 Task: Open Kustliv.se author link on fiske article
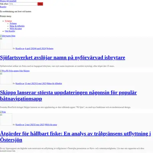point(20,125)
